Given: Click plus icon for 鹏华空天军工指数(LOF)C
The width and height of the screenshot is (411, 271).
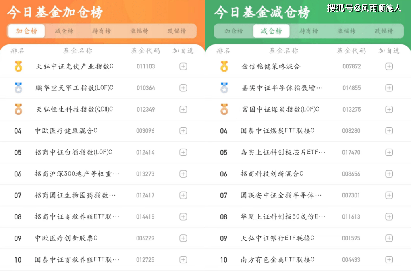Looking at the screenshot, I should pos(183,88).
